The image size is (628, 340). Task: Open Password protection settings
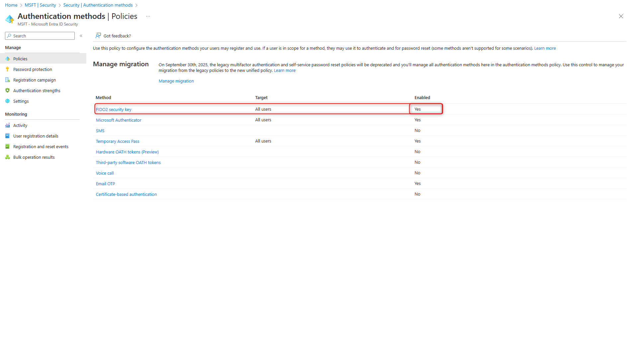pyautogui.click(x=32, y=69)
